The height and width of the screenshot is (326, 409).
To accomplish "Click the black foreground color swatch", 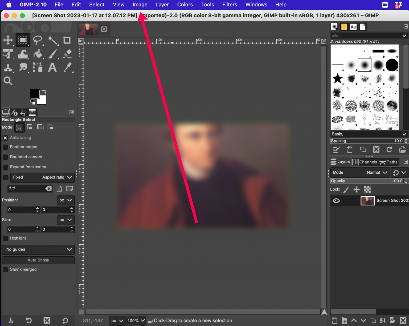I will pyautogui.click(x=35, y=94).
